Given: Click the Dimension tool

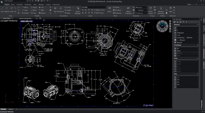Looking at the screenshot, I should (x=61, y=10).
